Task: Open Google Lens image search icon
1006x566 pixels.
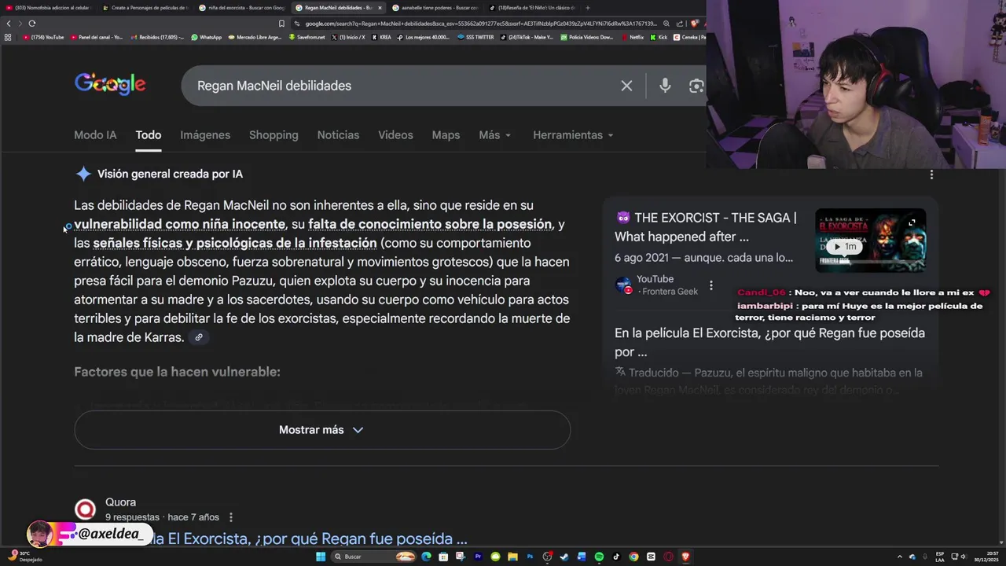Action: [696, 86]
